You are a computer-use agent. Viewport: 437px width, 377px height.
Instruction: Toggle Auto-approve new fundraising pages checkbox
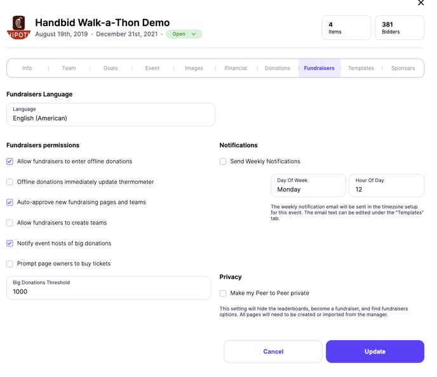tap(10, 202)
